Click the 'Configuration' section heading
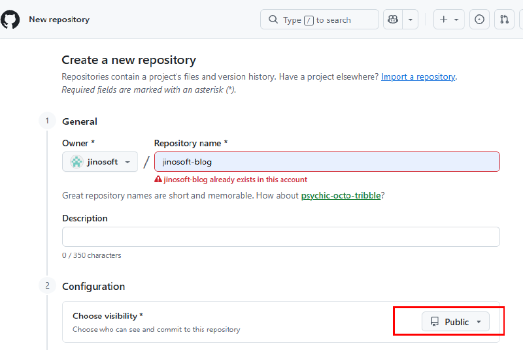This screenshot has width=523, height=350. pyautogui.click(x=93, y=287)
